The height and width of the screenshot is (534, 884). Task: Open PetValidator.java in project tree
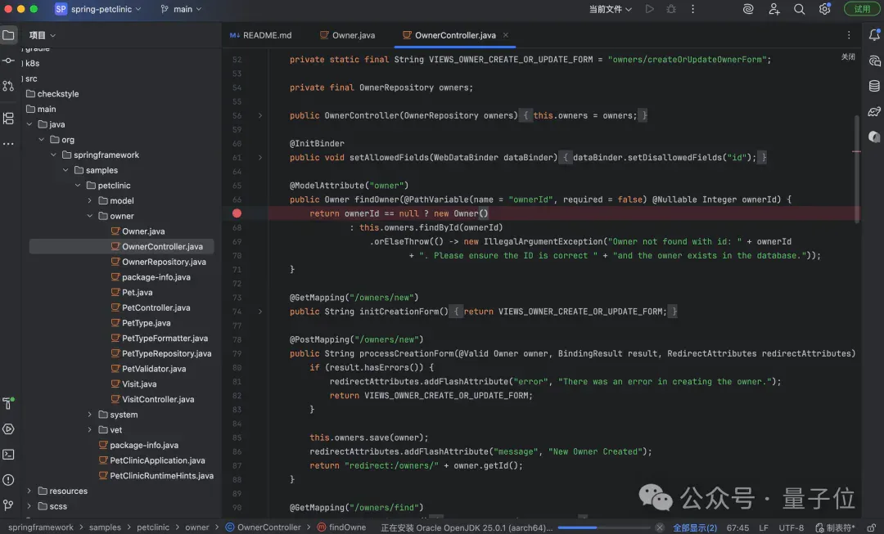tap(154, 369)
